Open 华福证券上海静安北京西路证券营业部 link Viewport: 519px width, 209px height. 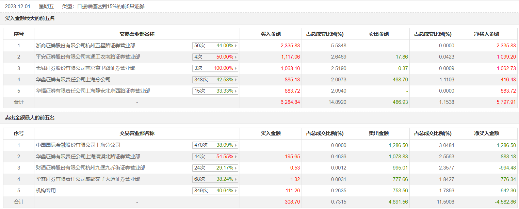click(x=93, y=91)
